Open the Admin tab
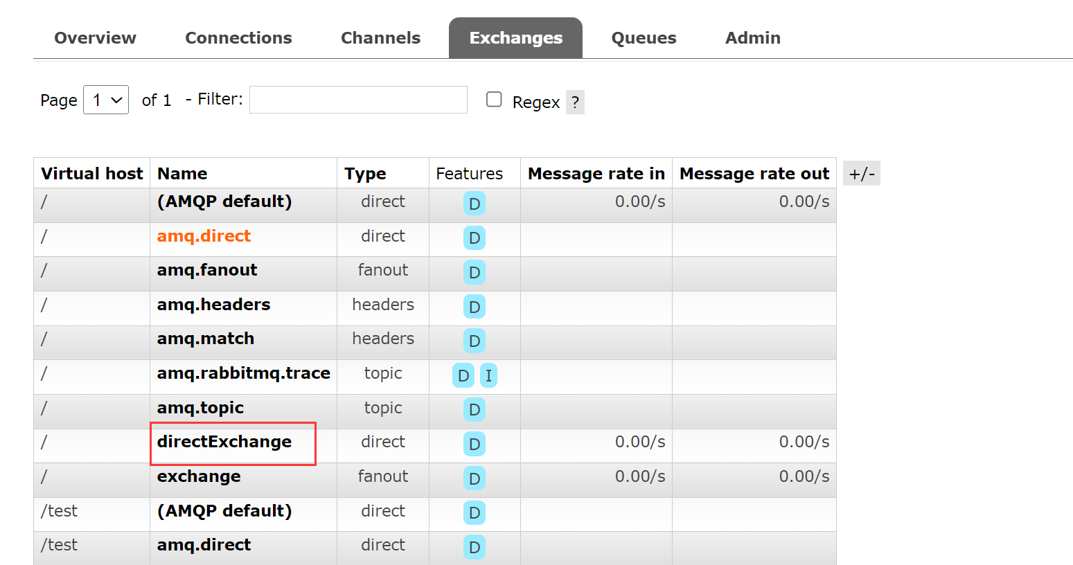This screenshot has width=1073, height=565. (x=752, y=38)
